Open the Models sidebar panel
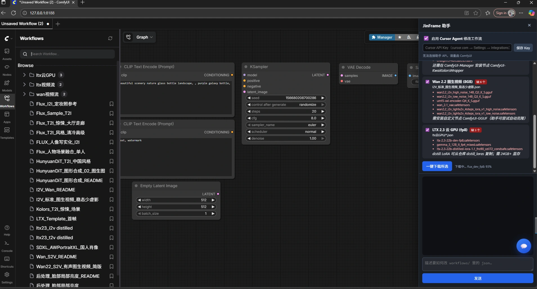The width and height of the screenshot is (537, 289). point(7,86)
